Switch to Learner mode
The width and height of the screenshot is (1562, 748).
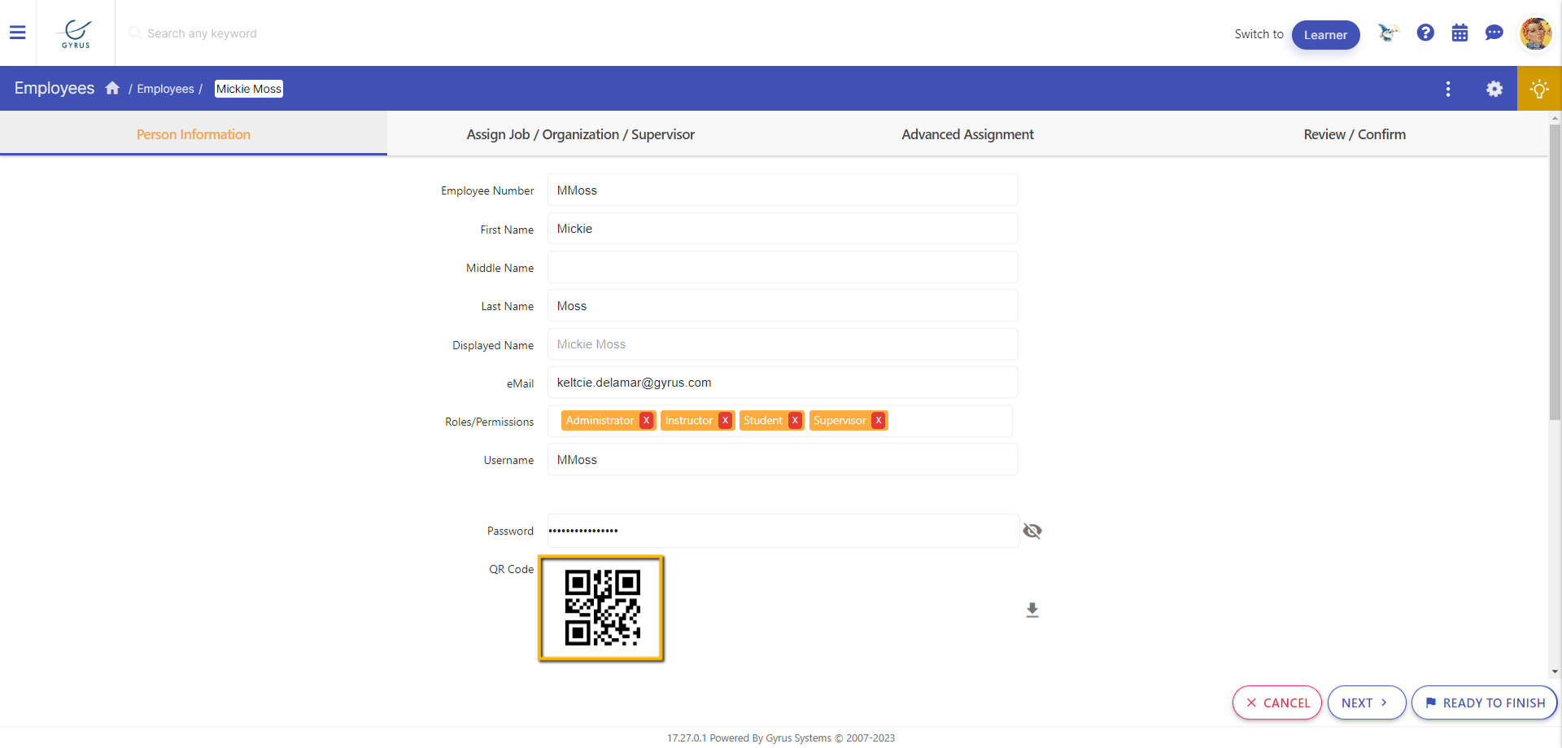1325,35
